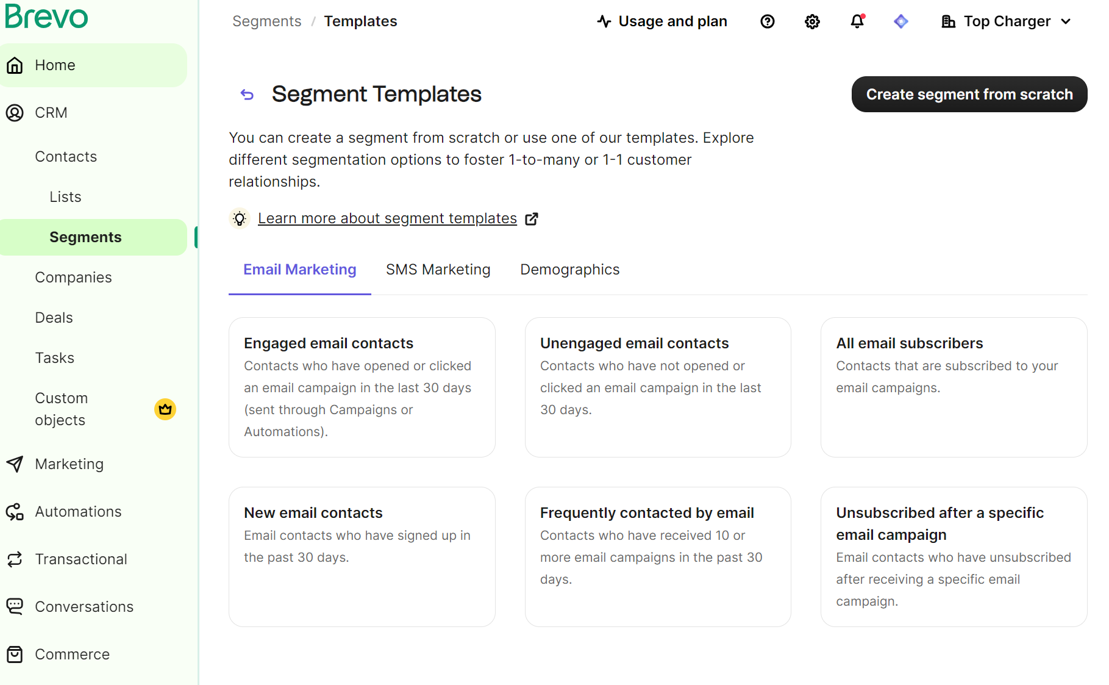Screen dimensions: 1109x685
Task: Click the crown badge on Custom objects
Action: click(165, 409)
